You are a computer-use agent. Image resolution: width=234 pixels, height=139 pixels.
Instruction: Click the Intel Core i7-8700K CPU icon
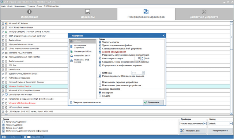[x=6, y=32]
